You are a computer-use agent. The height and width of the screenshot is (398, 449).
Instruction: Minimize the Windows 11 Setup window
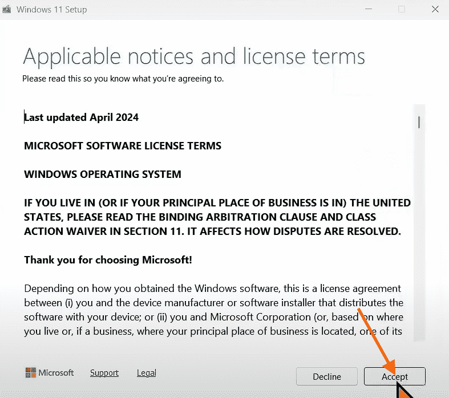pos(370,10)
